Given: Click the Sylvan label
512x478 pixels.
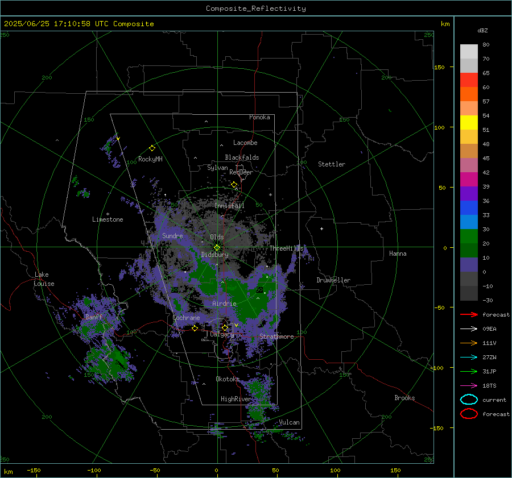Looking at the screenshot, I should (217, 168).
